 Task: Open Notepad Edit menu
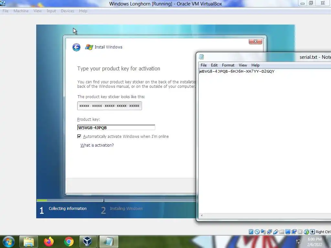pos(214,65)
